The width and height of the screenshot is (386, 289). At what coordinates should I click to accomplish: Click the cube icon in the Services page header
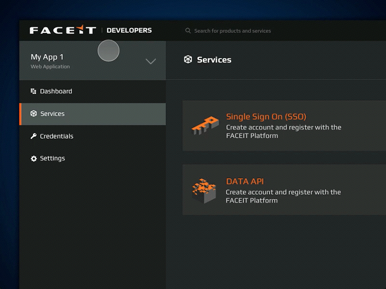188,60
